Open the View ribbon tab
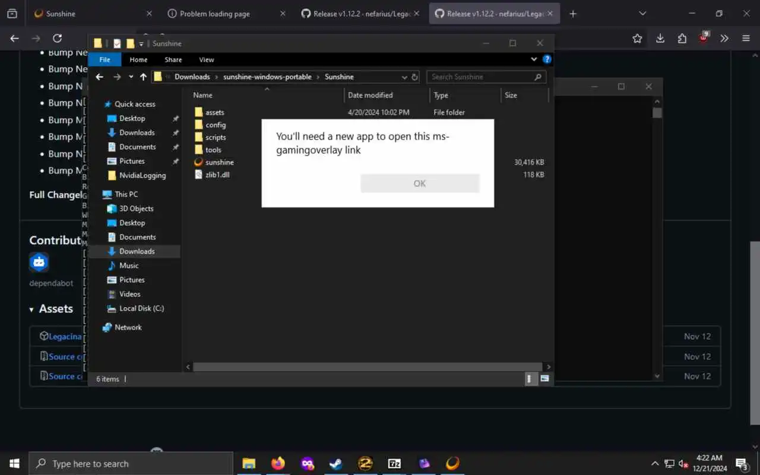The height and width of the screenshot is (475, 760). [207, 59]
